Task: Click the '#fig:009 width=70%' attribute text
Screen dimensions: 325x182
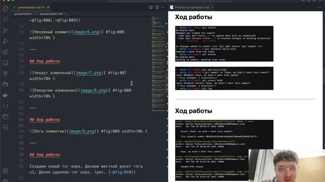Action: [122, 131]
